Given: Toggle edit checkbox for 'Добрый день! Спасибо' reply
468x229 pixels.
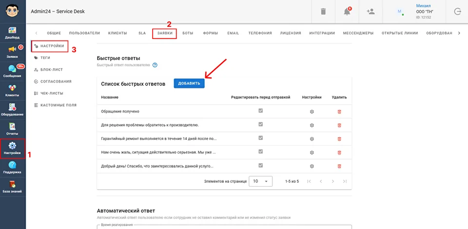Looking at the screenshot, I should pos(261,166).
